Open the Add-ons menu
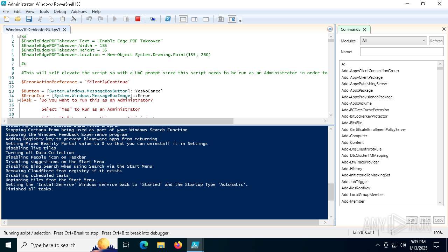The height and width of the screenshot is (252, 448). (x=79, y=11)
